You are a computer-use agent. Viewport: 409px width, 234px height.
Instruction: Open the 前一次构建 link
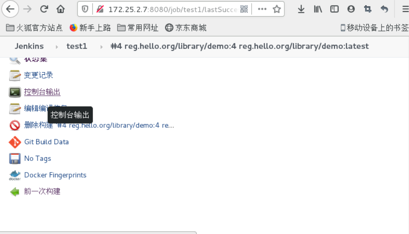click(x=42, y=191)
